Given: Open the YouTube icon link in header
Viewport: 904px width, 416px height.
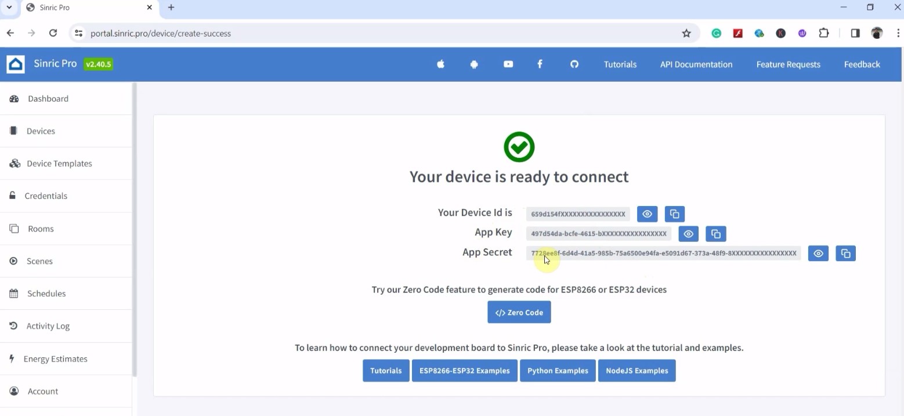Looking at the screenshot, I should tap(508, 64).
